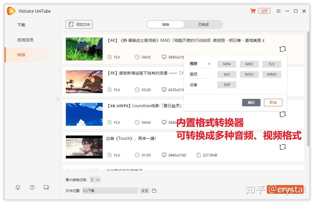Click the 04:04 duration text
Viewport: 314px width, 204px height.
146,122
